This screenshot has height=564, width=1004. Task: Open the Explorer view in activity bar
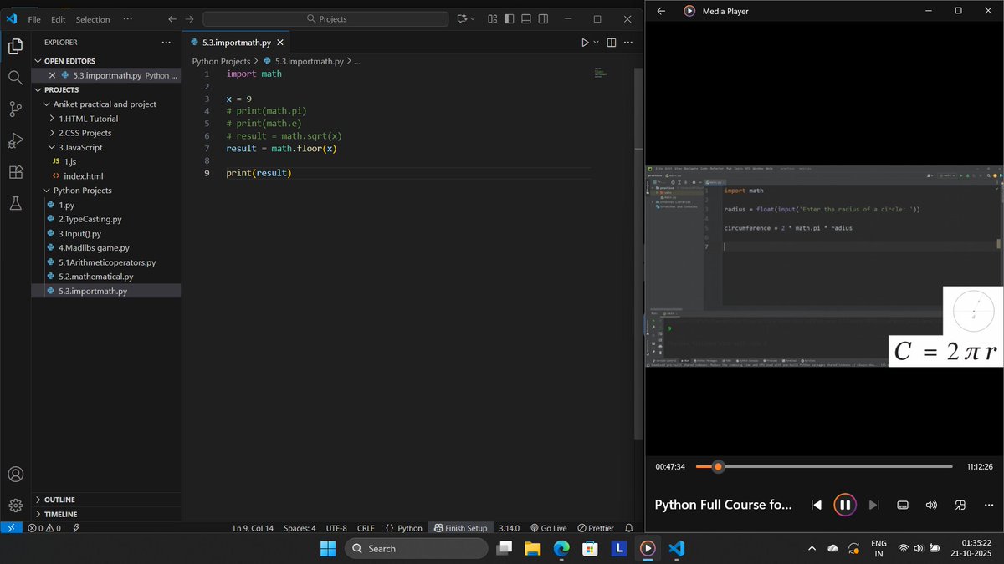pos(15,47)
